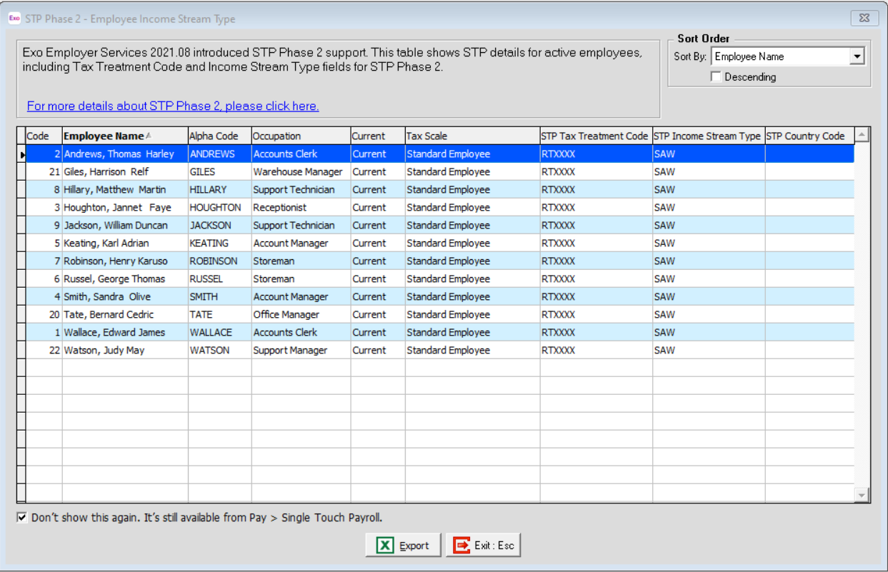
Task: Click the STP Tax Treatment Code header
Action: 594,136
